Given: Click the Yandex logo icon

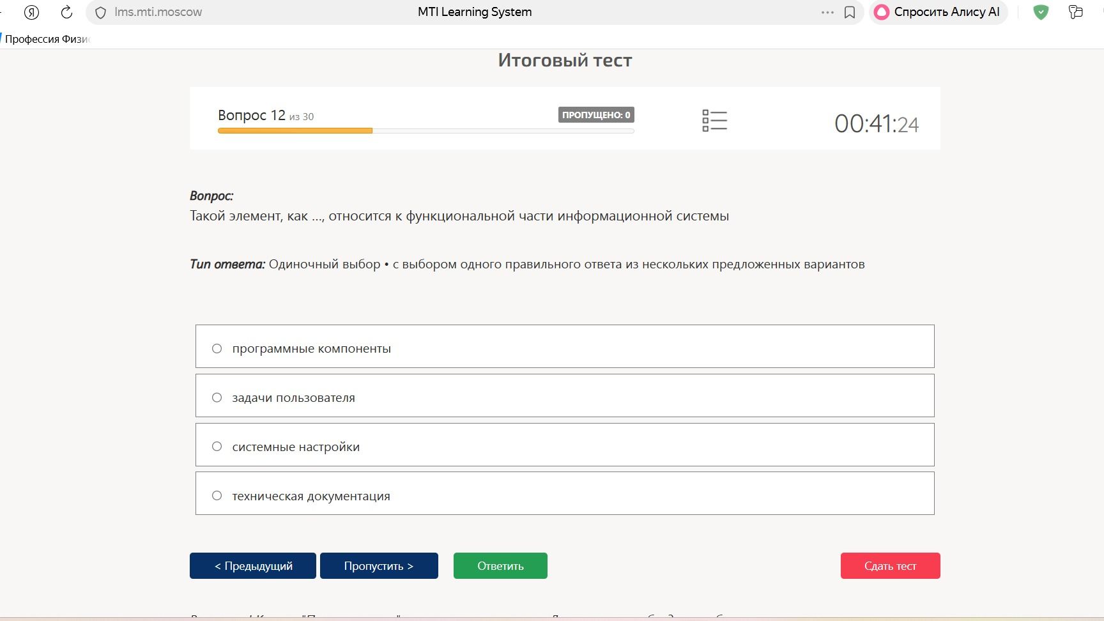Looking at the screenshot, I should tap(31, 12).
